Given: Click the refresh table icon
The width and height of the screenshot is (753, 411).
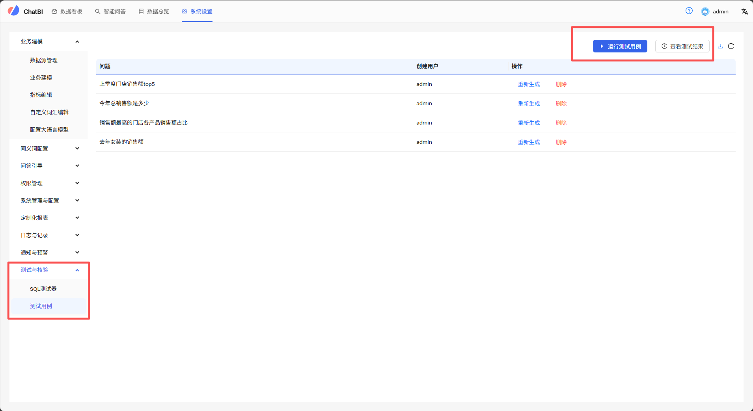Looking at the screenshot, I should point(731,46).
